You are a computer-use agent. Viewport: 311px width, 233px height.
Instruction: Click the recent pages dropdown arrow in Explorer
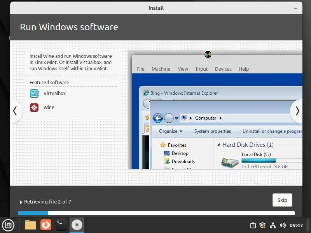176,118
